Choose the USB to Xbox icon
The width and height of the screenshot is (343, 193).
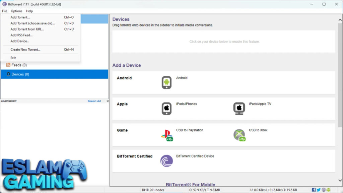pyautogui.click(x=239, y=135)
